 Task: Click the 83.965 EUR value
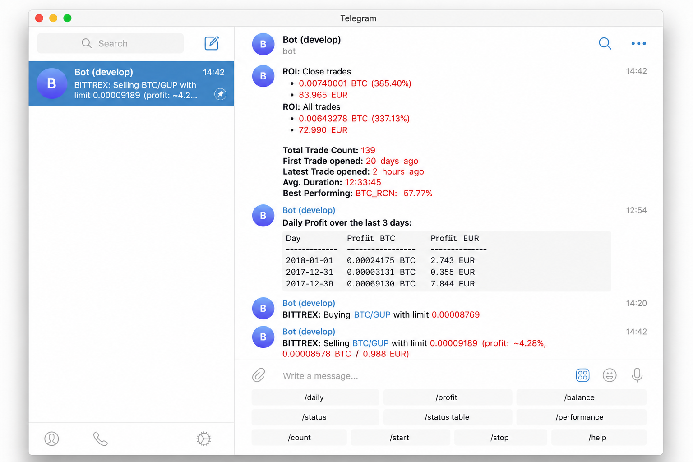tap(323, 95)
